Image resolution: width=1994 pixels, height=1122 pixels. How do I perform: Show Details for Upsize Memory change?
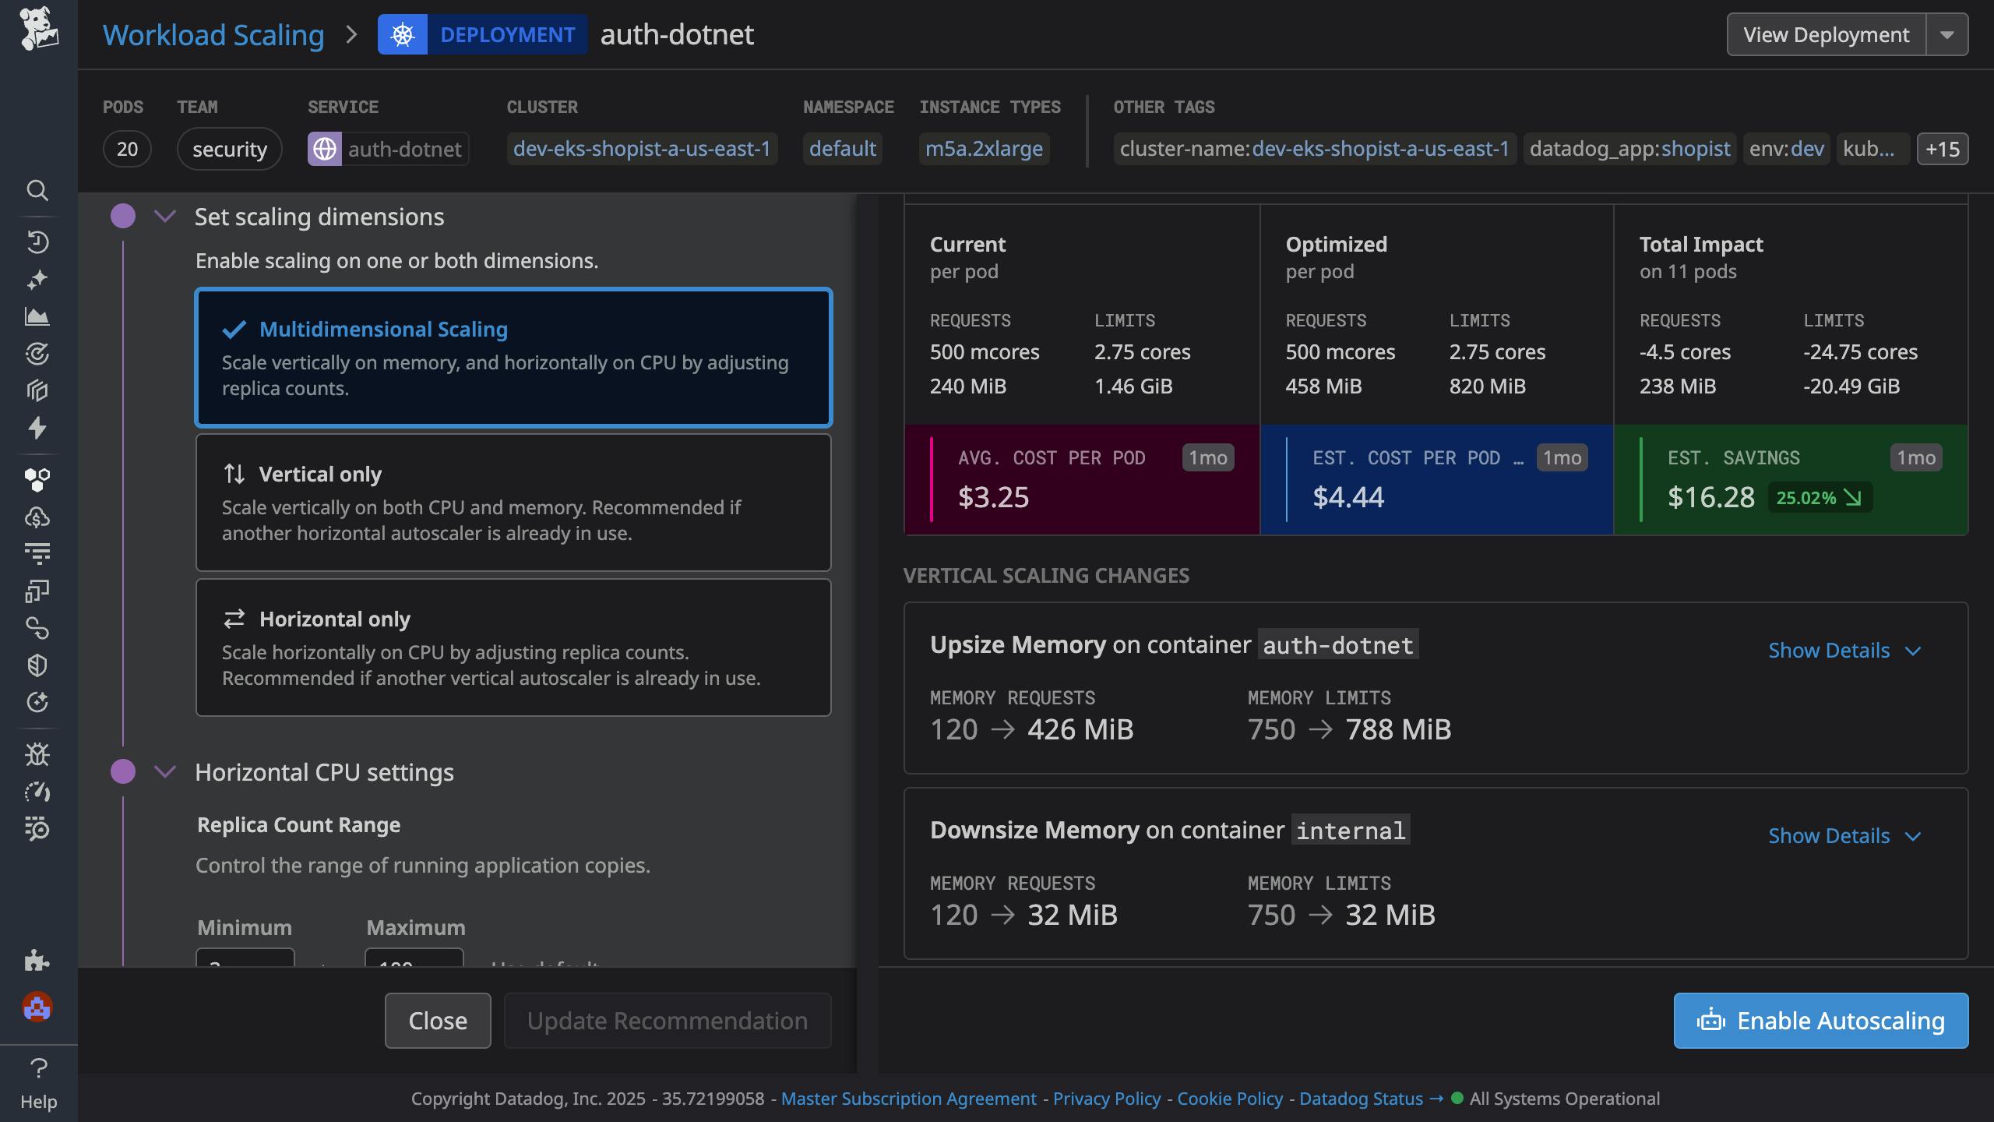pos(1829,650)
